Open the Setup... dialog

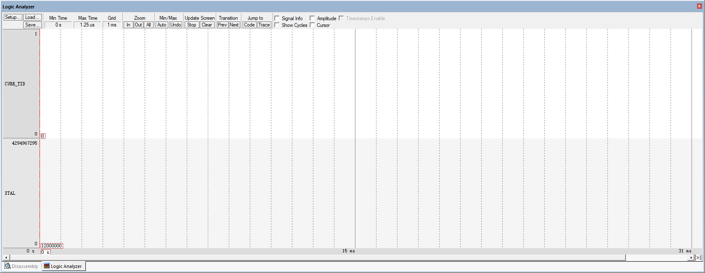13,17
